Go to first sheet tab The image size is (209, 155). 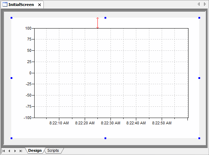(4, 151)
